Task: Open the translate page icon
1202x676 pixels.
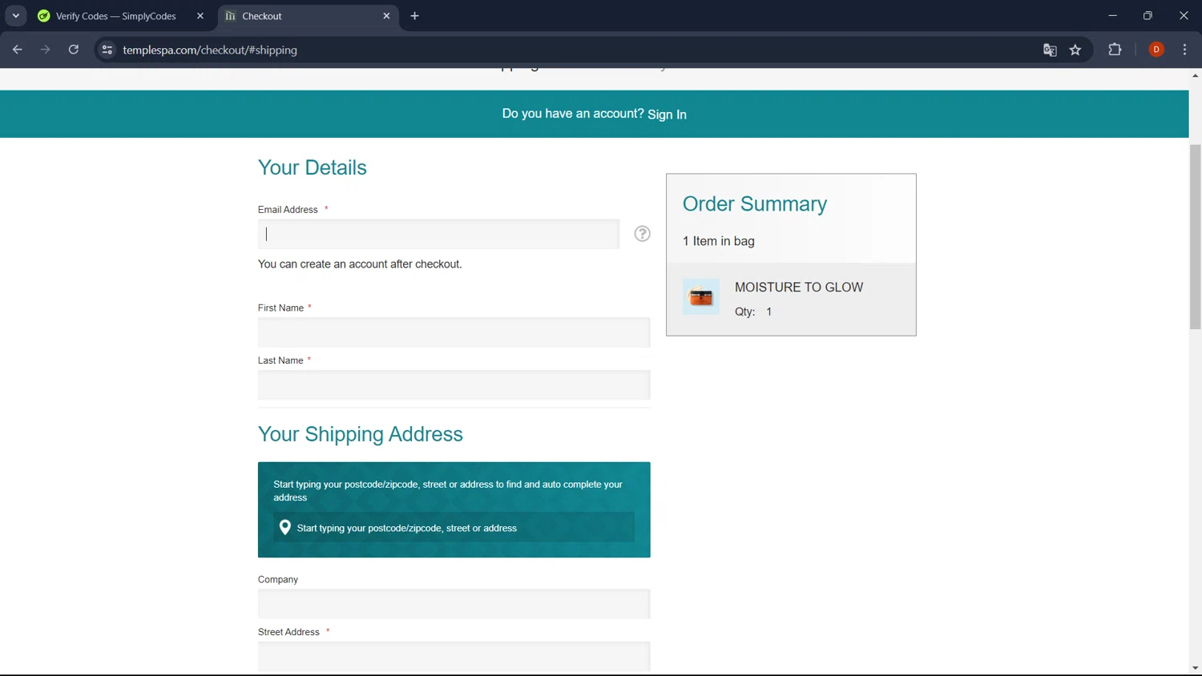Action: (x=1050, y=50)
